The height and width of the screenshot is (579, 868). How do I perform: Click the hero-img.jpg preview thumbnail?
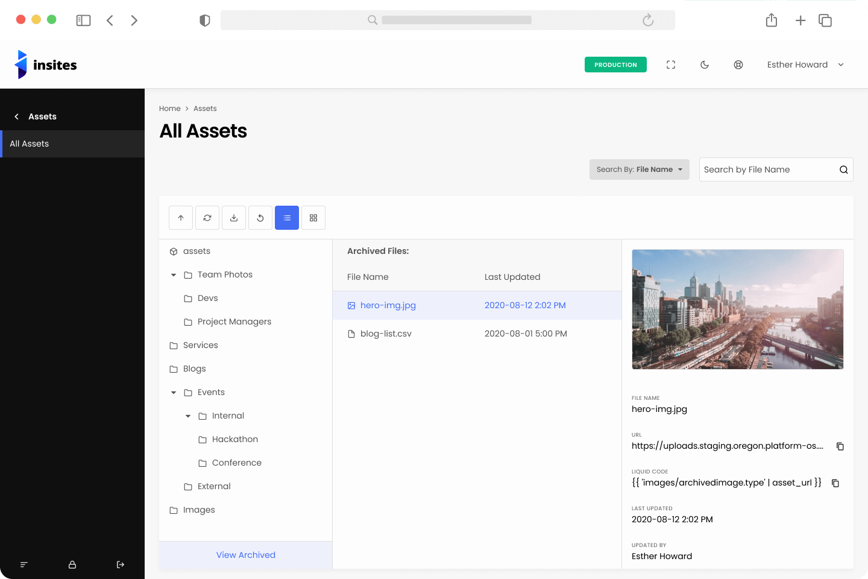click(737, 309)
